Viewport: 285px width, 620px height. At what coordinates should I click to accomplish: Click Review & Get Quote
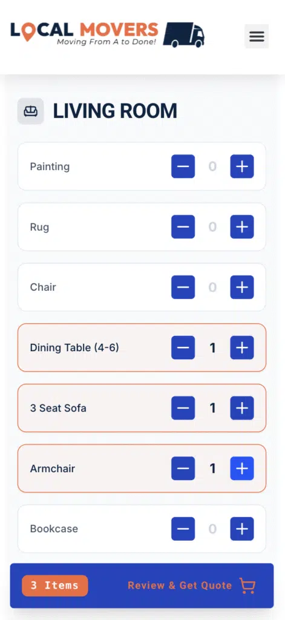tap(180, 585)
